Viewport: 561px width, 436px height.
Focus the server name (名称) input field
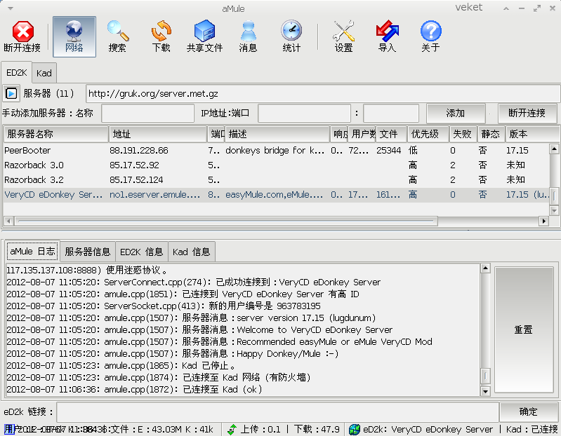coord(147,113)
